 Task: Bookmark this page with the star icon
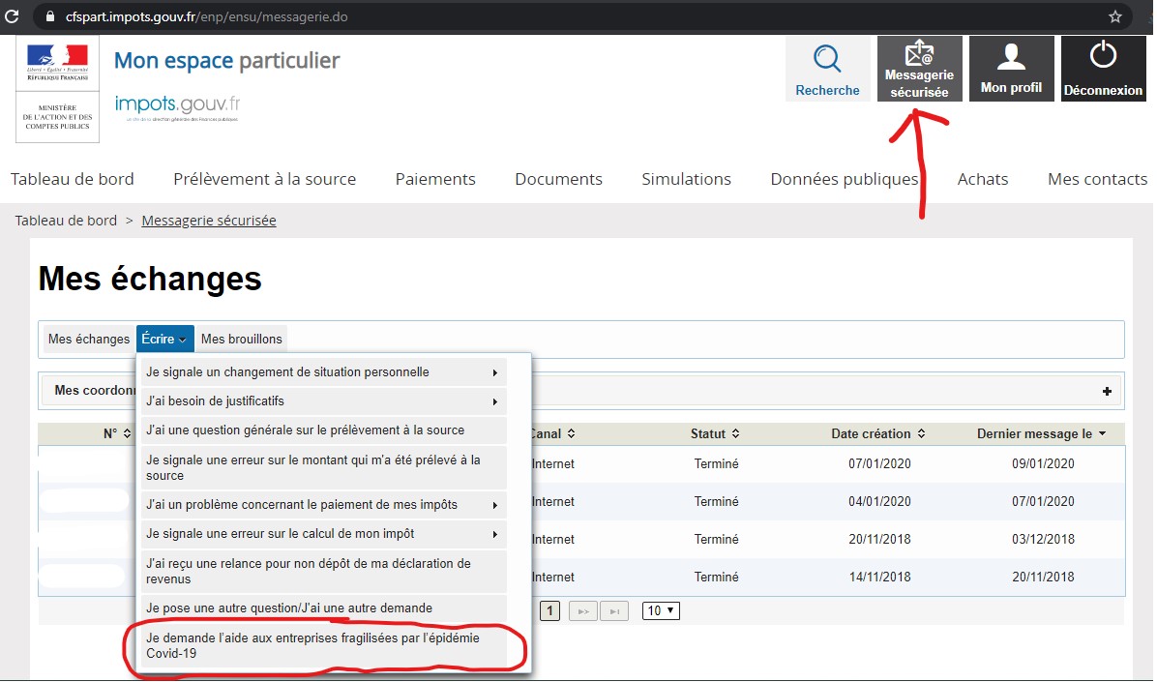point(1115,16)
